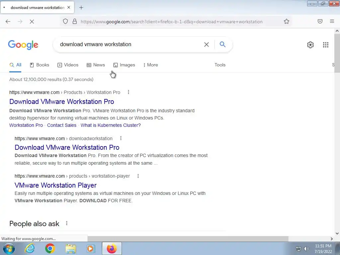
Task: Follow the Workstation Pro sitelink
Action: click(x=26, y=125)
